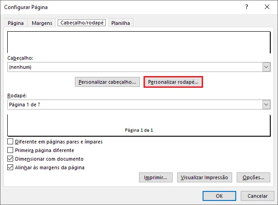
Task: Click the Opções button
Action: pos(253,177)
